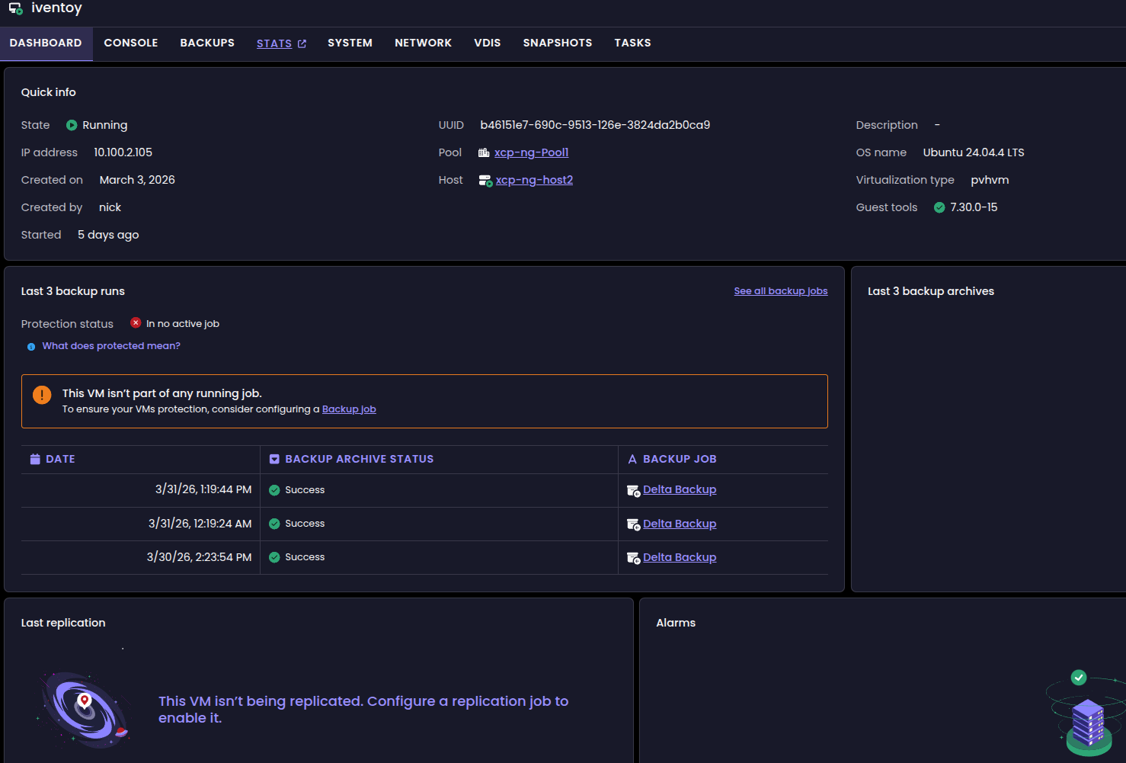Click the VM icon beside iventoy title
1126x763 pixels.
(15, 9)
